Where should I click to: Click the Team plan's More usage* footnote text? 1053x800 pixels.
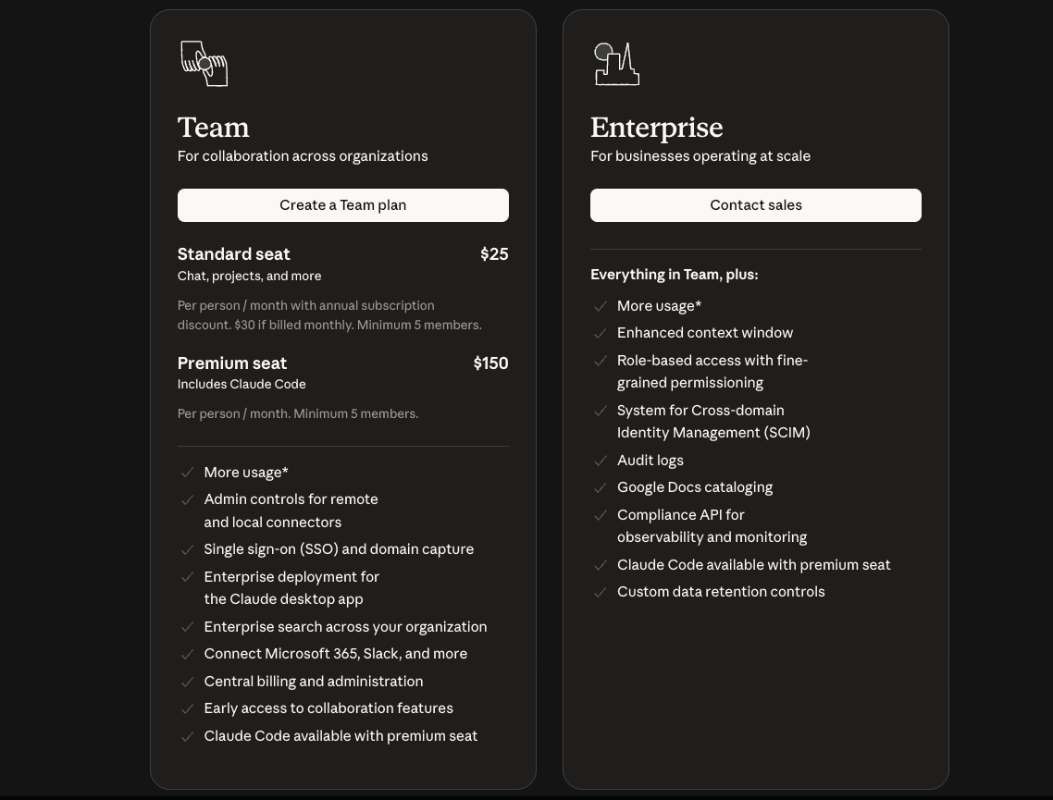[x=245, y=473]
